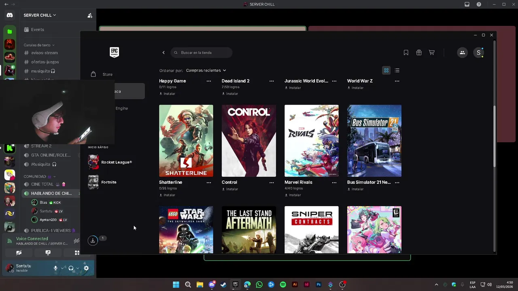The width and height of the screenshot is (518, 291).
Task: Open options menu for Shatterline
Action: 209,183
